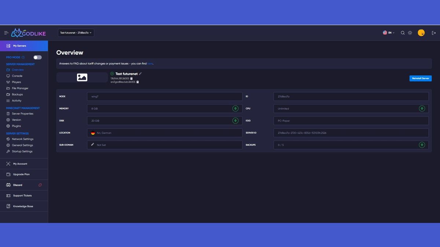Viewport: 440px width, 247px height.
Task: Click the log out icon
Action: 434,33
